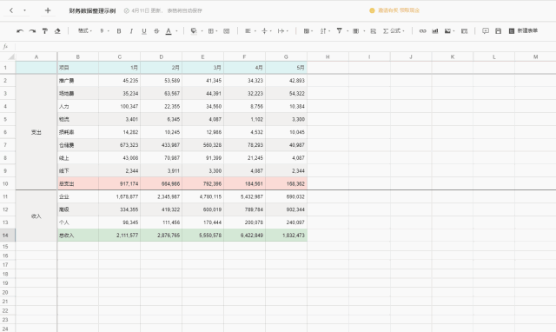Insert a hyperlink using the link icon
The image size is (556, 332).
[423, 31]
